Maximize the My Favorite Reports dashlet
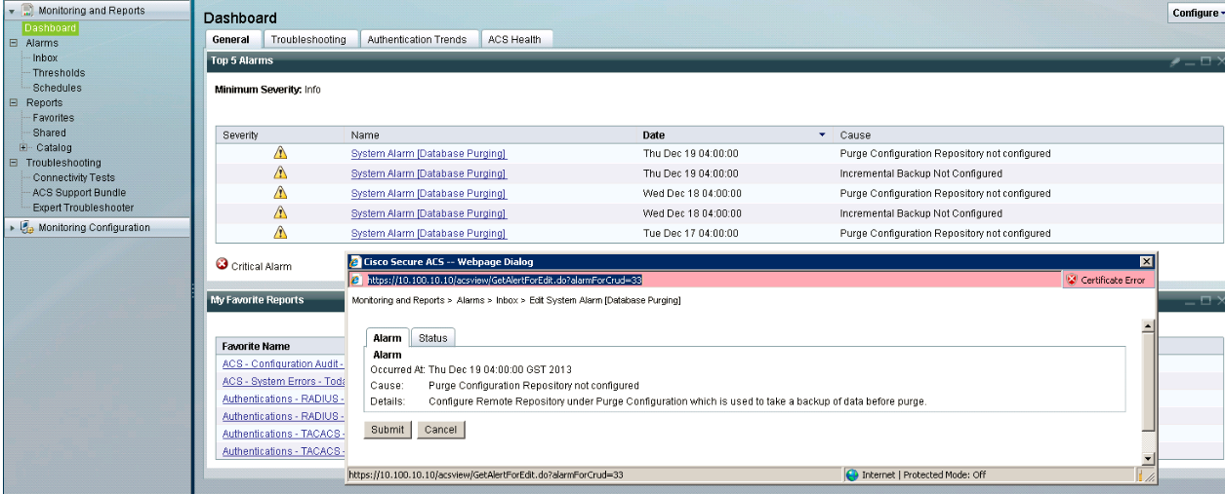The width and height of the screenshot is (1225, 494). (x=1205, y=301)
